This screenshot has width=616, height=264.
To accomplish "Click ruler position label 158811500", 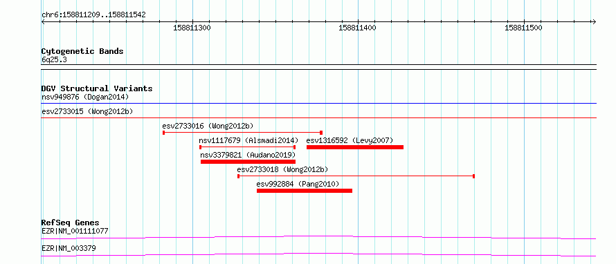I will tap(523, 28).
